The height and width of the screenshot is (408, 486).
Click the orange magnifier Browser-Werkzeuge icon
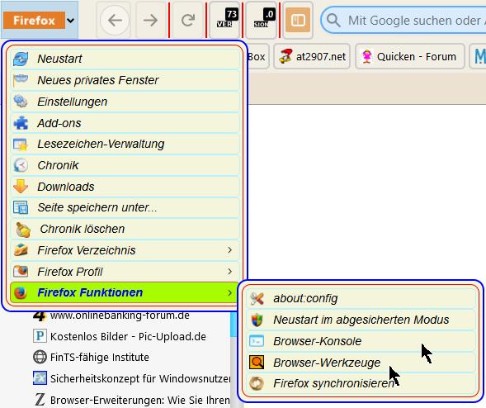point(257,363)
